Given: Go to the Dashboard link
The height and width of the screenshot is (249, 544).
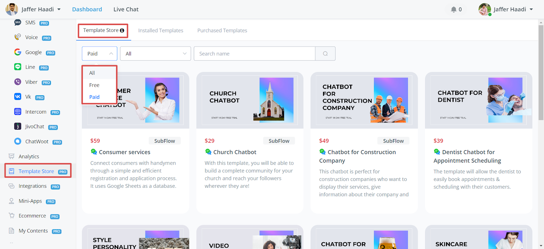Looking at the screenshot, I should (x=87, y=10).
